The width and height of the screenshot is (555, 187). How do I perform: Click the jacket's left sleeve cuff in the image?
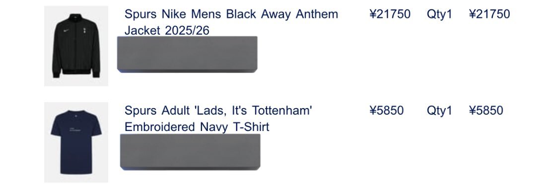pos(56,74)
